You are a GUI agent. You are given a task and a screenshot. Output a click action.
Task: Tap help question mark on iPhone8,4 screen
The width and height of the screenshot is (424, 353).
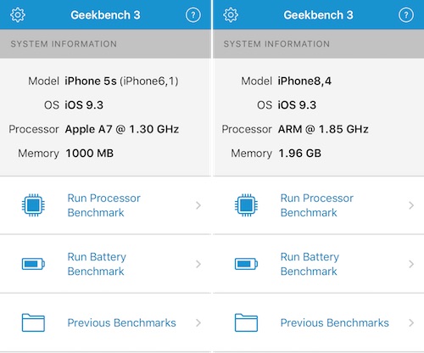point(406,15)
